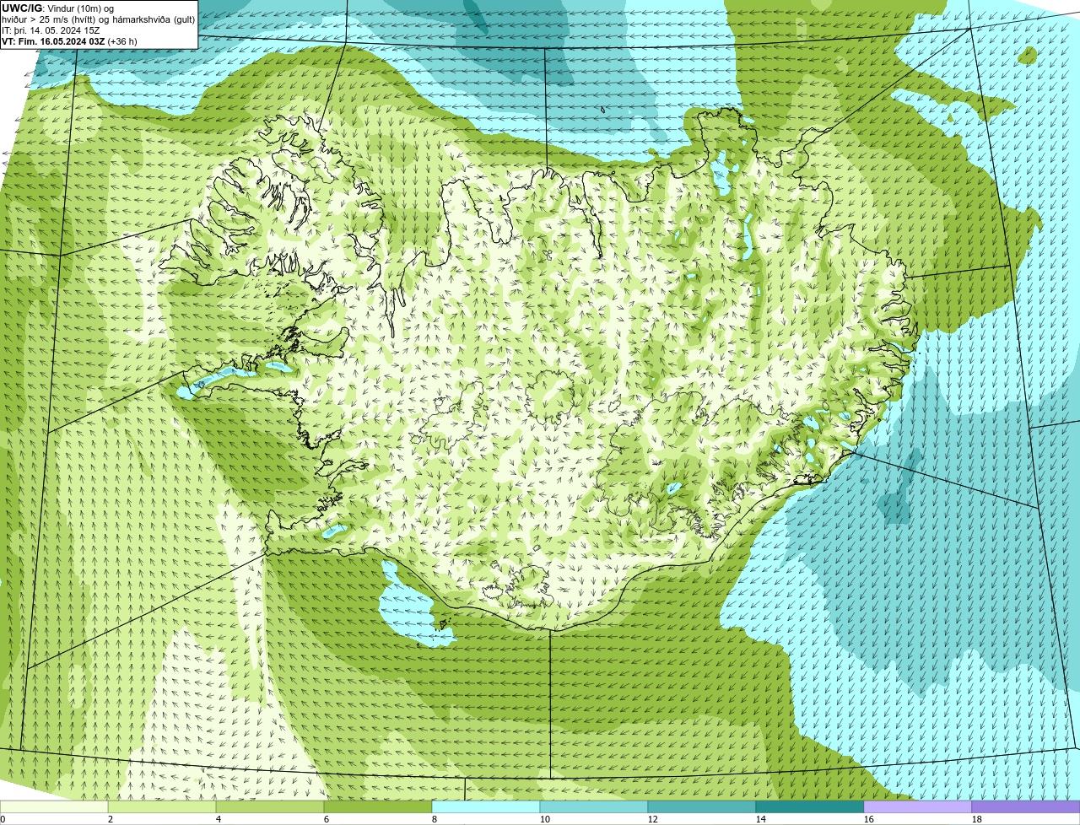The image size is (1080, 825).
Task: Click the 0–2 m/s pale yellow legend segment
Action: click(x=54, y=806)
